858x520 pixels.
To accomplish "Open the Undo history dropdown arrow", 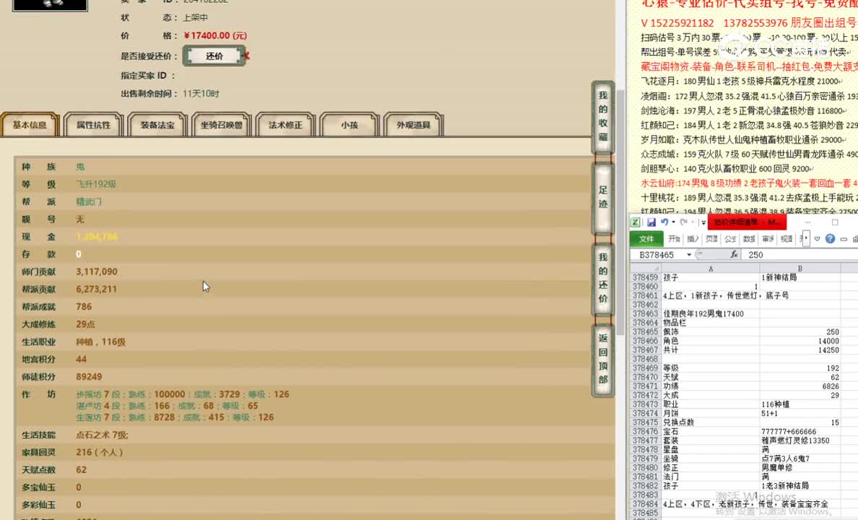I will (672, 222).
